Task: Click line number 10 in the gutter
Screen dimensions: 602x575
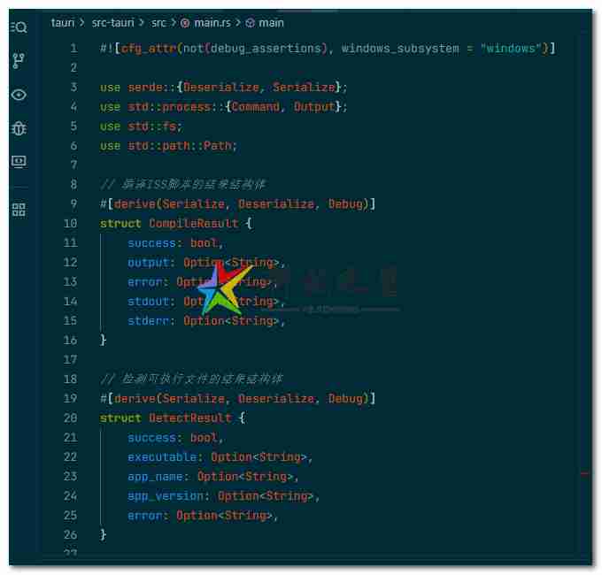Action: 70,224
